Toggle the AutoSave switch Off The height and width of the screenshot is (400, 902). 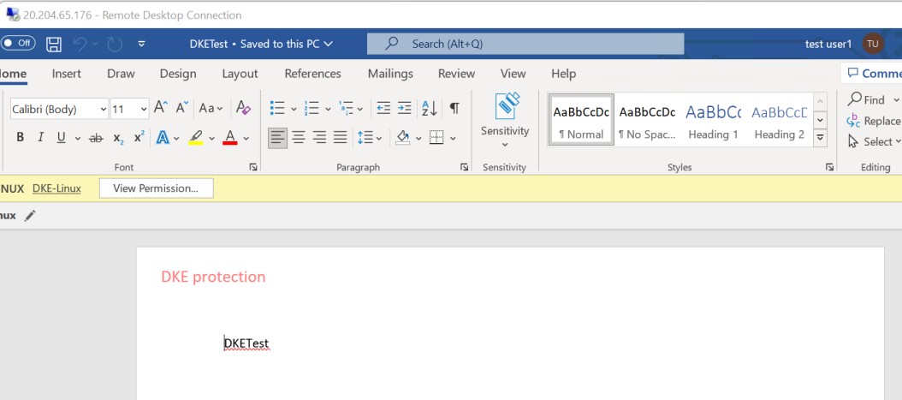pyautogui.click(x=18, y=43)
